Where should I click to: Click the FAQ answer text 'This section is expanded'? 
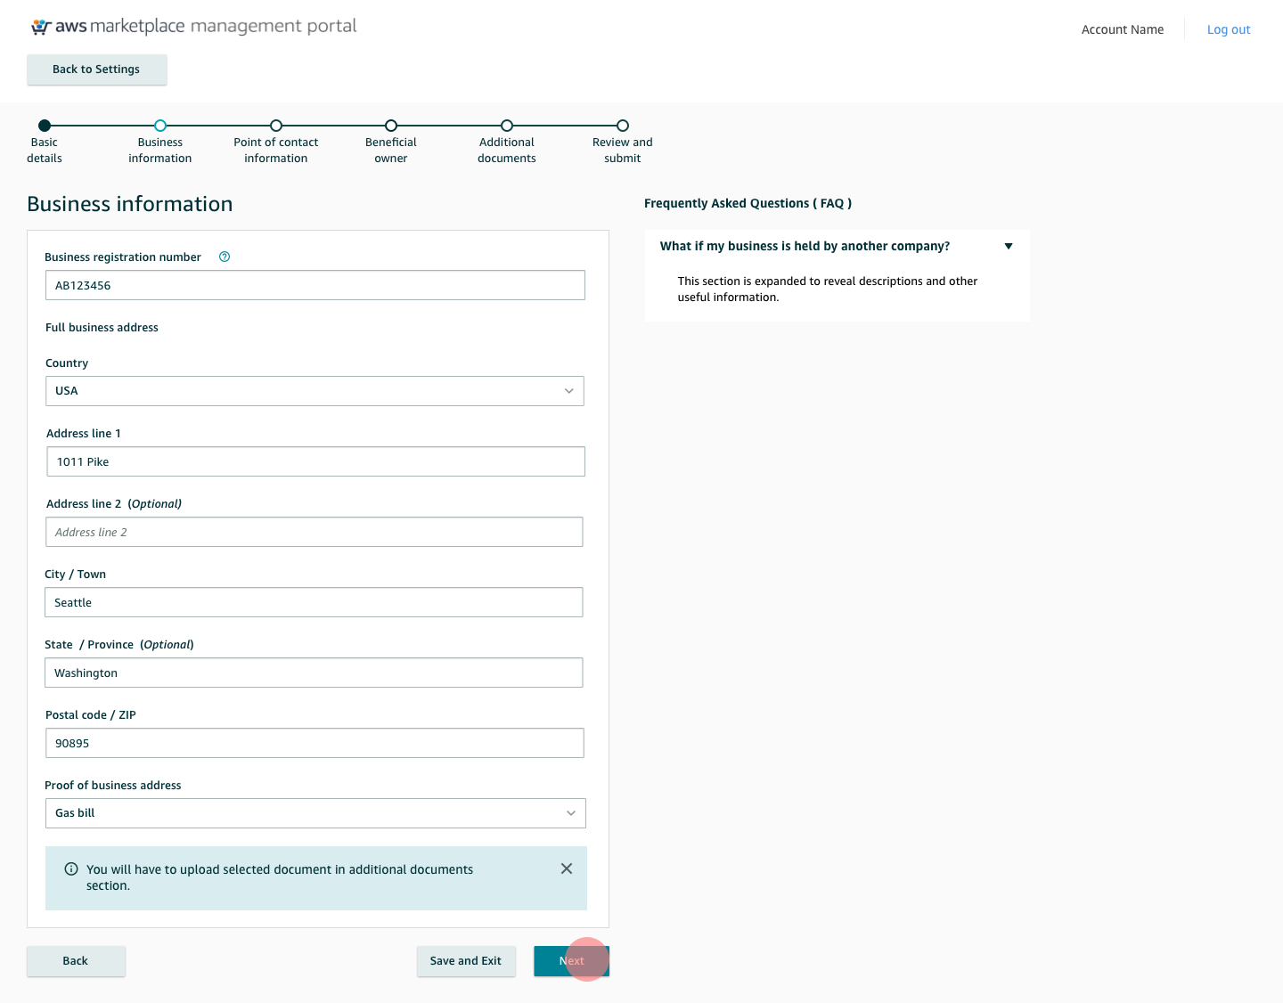828,289
